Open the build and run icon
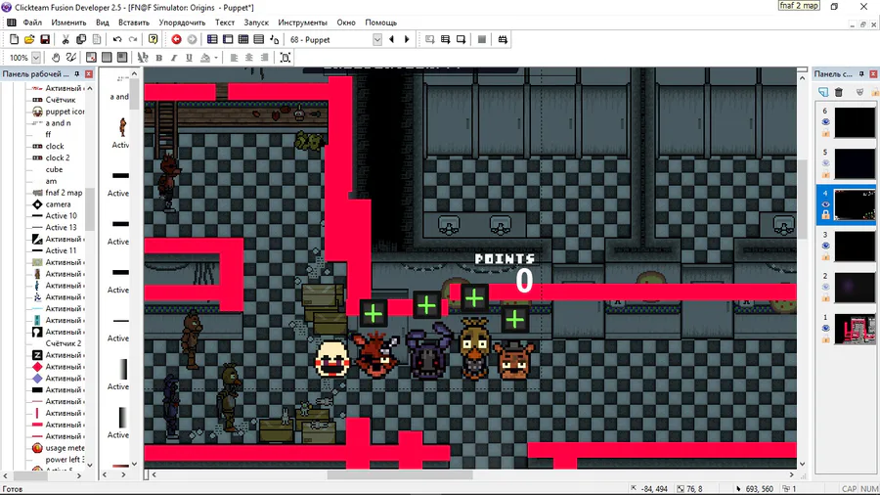 tap(503, 39)
